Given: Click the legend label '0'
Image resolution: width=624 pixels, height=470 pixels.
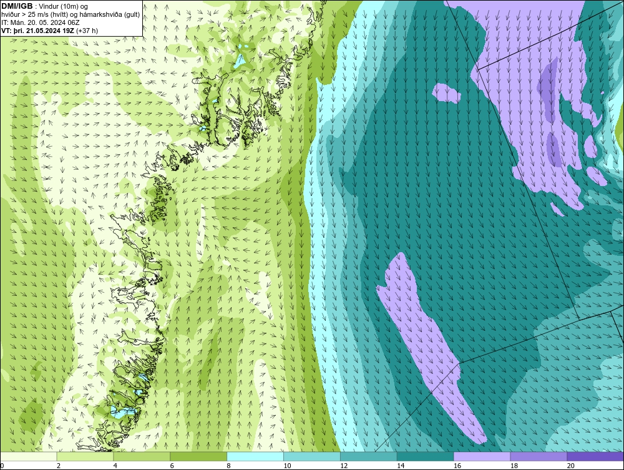Looking at the screenshot, I should 2,466.
